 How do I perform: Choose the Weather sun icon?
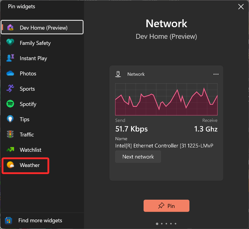[x=10, y=165]
